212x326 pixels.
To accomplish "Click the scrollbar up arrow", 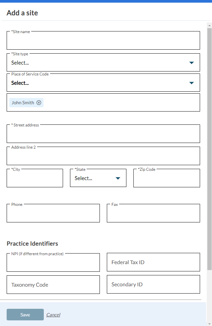I will [x=209, y=25].
